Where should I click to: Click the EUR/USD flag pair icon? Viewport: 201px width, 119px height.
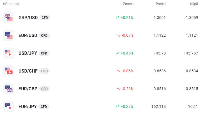click(x=9, y=35)
